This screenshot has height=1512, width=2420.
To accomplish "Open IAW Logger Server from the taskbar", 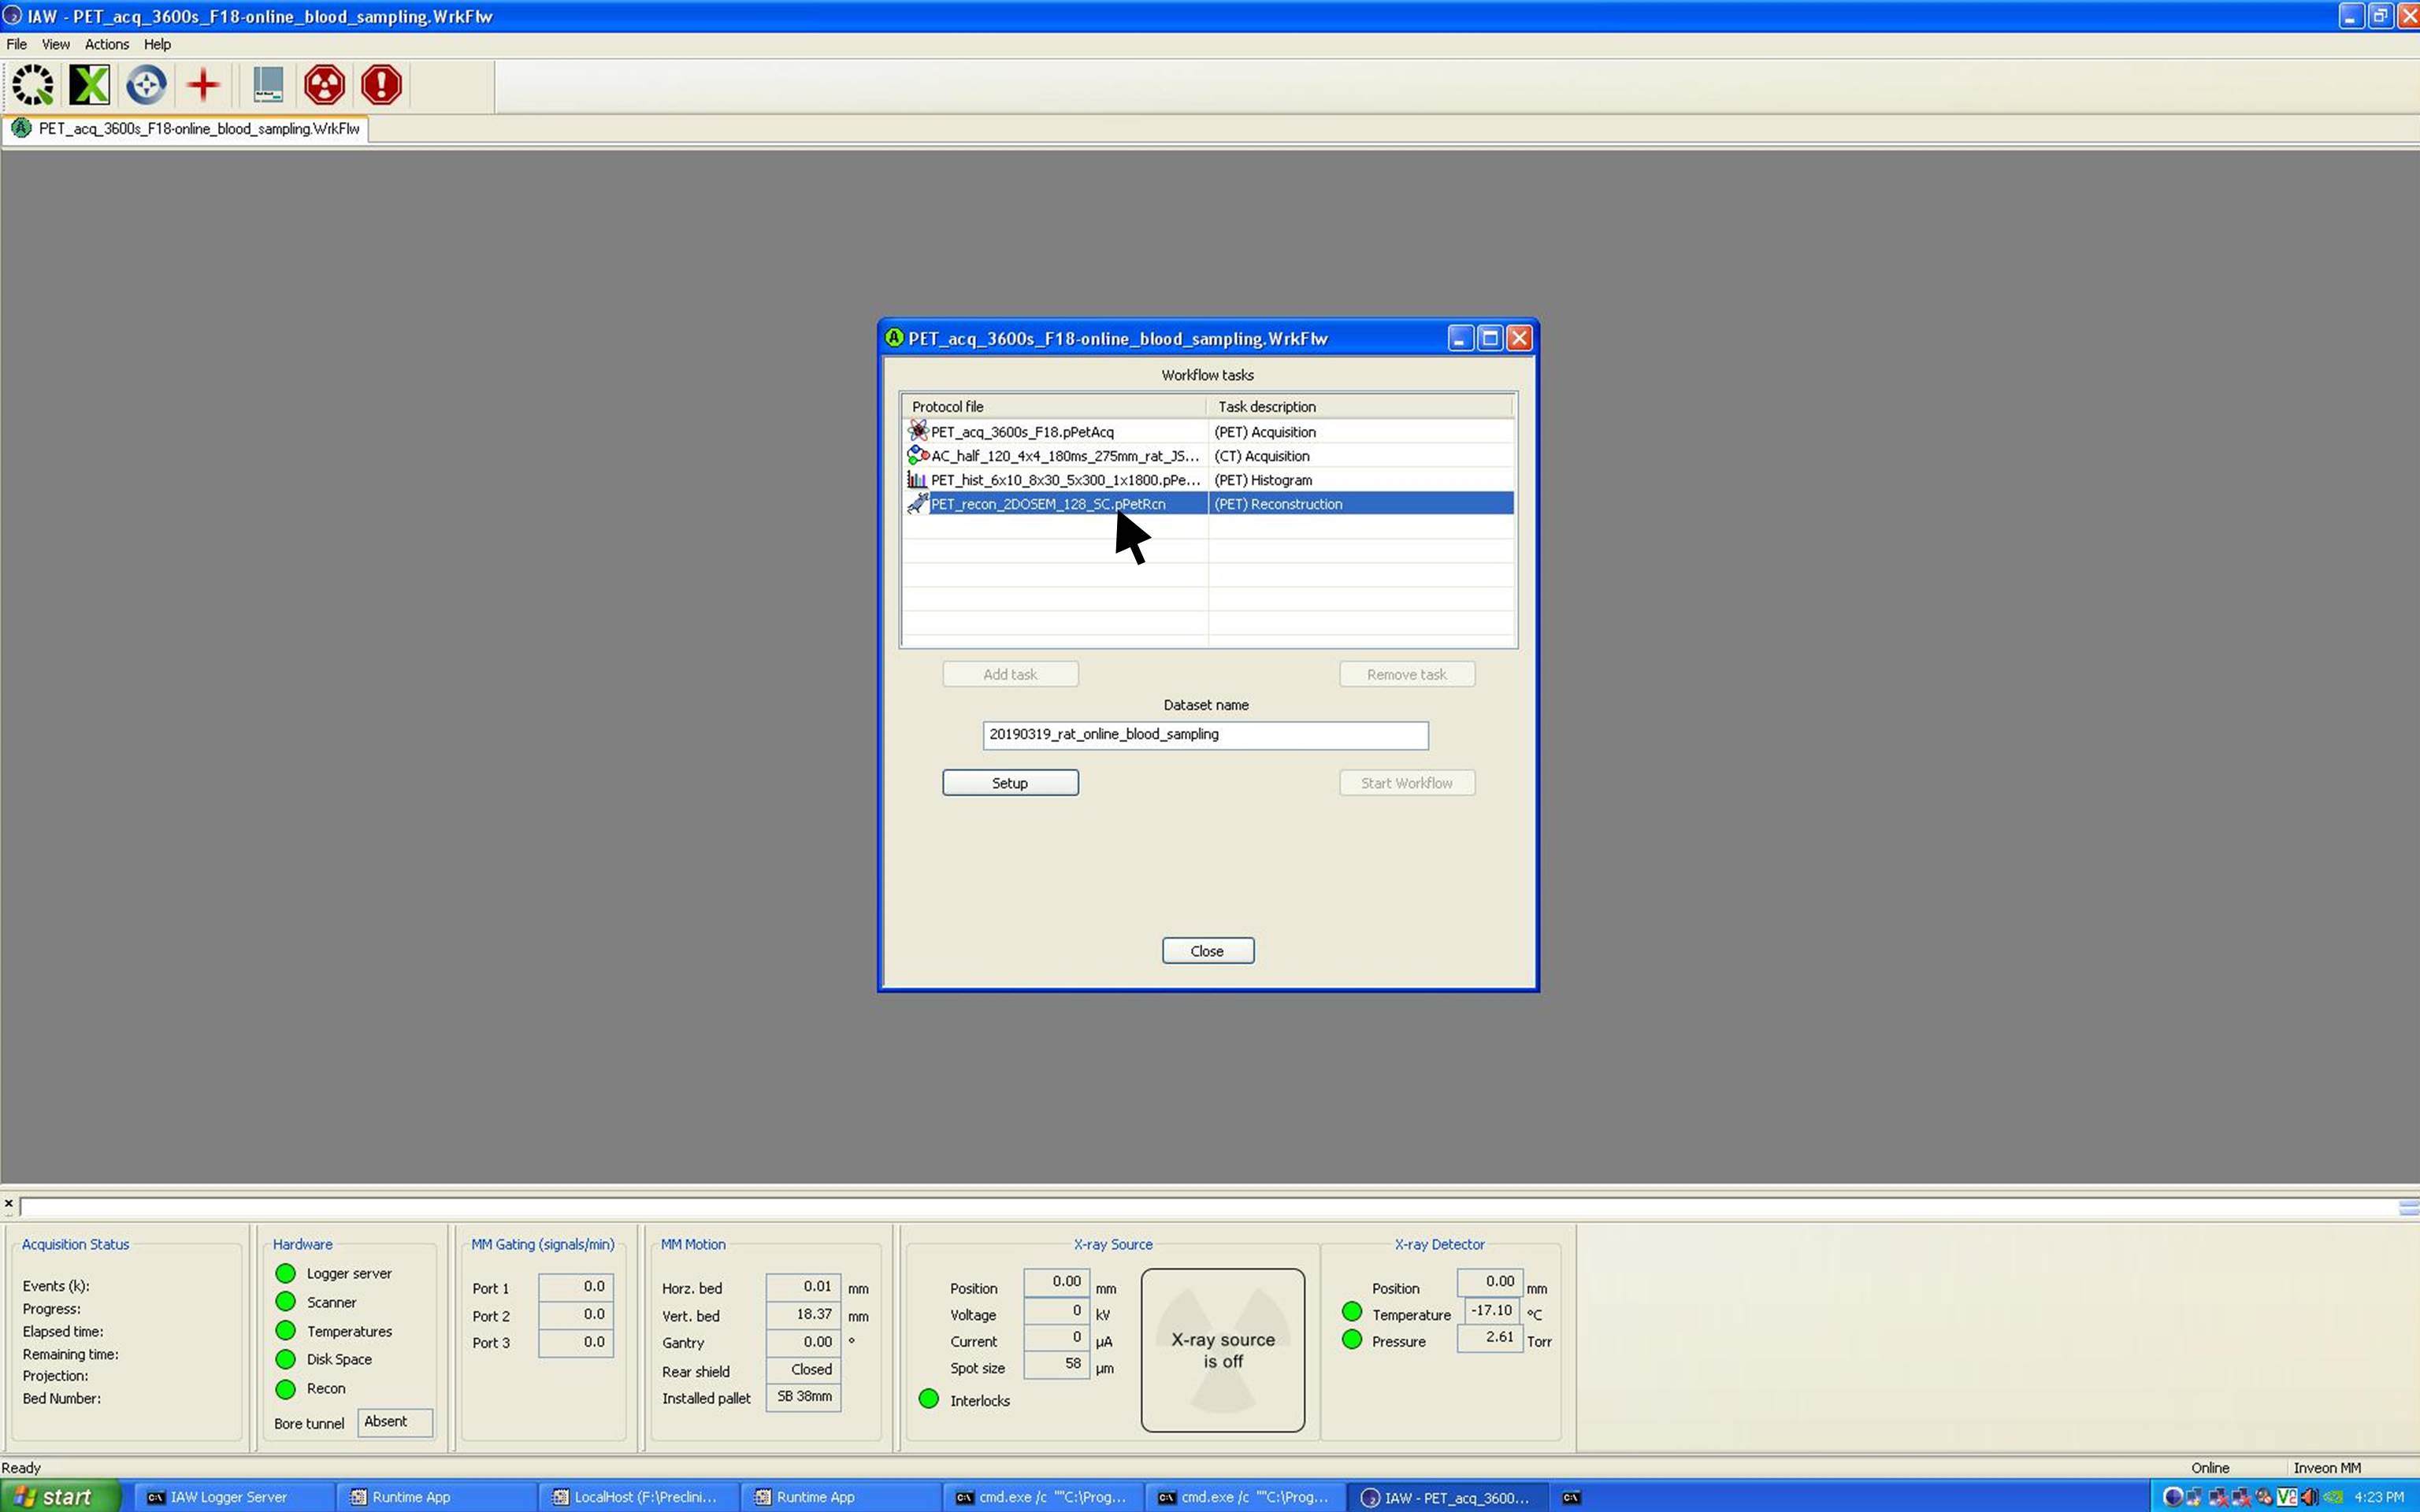I will [x=228, y=1497].
